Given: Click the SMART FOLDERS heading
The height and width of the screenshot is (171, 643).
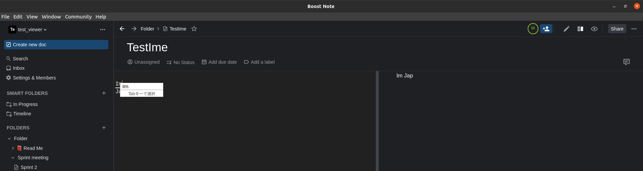Looking at the screenshot, I should coord(27,93).
